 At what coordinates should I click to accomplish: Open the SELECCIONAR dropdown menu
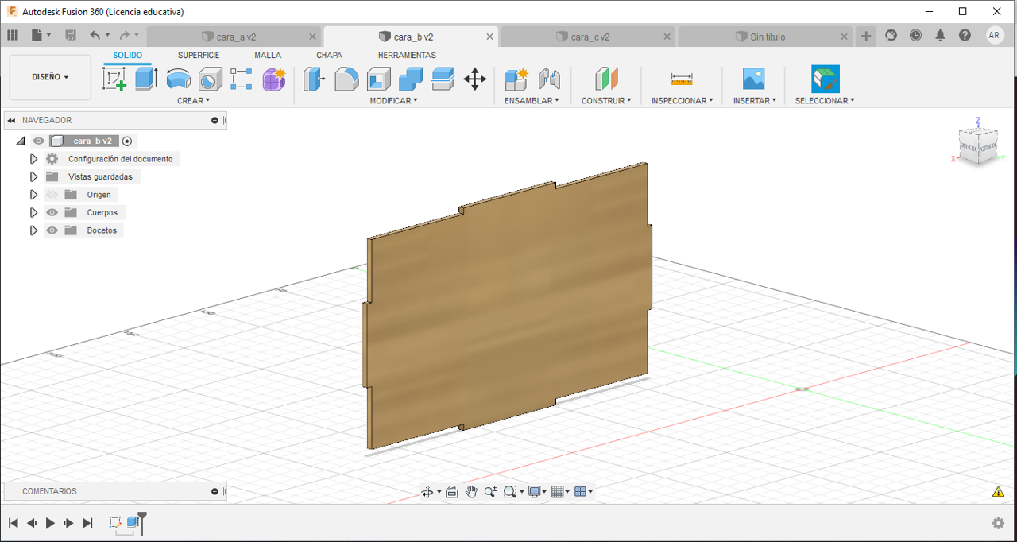tap(825, 101)
